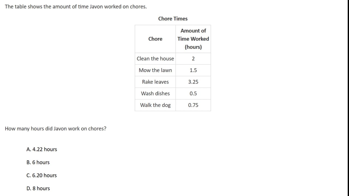The image size is (349, 196).
Task: Click the 1.5 hours value cell
Action: point(193,70)
